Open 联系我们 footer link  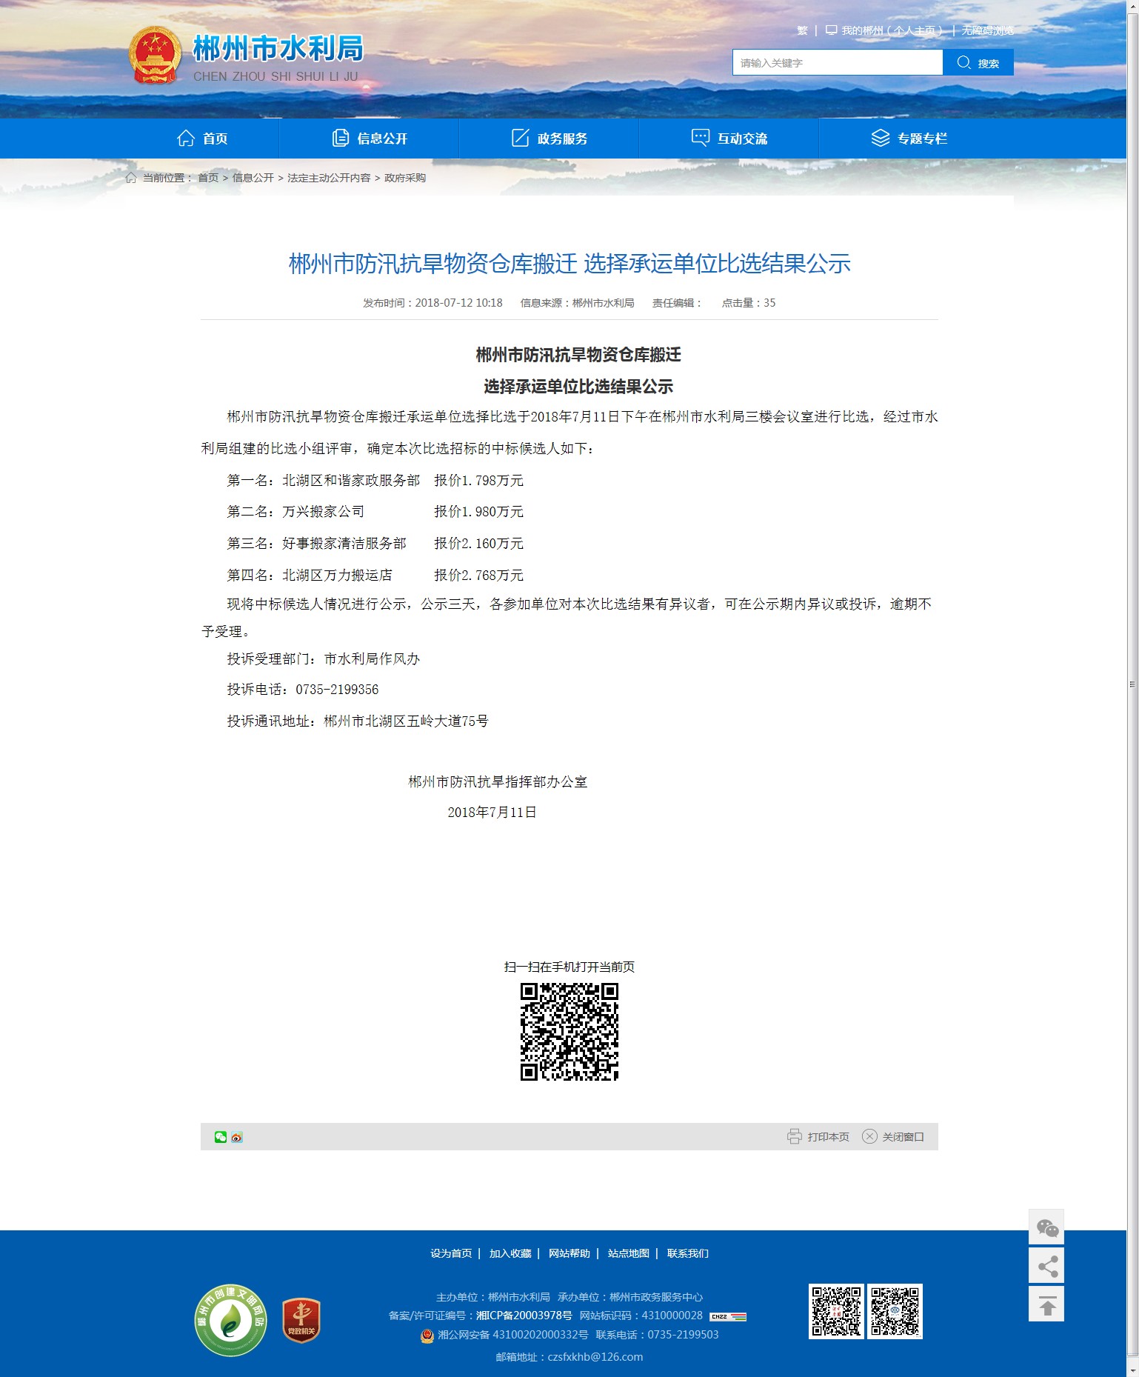pos(688,1253)
